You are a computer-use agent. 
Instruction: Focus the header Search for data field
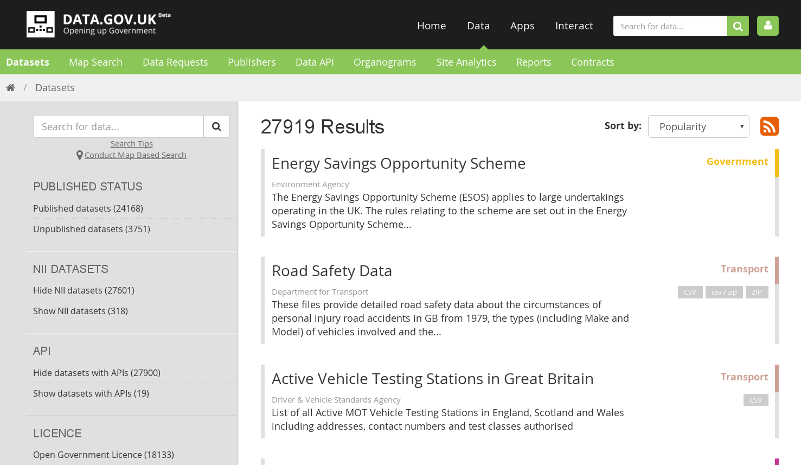coord(670,26)
